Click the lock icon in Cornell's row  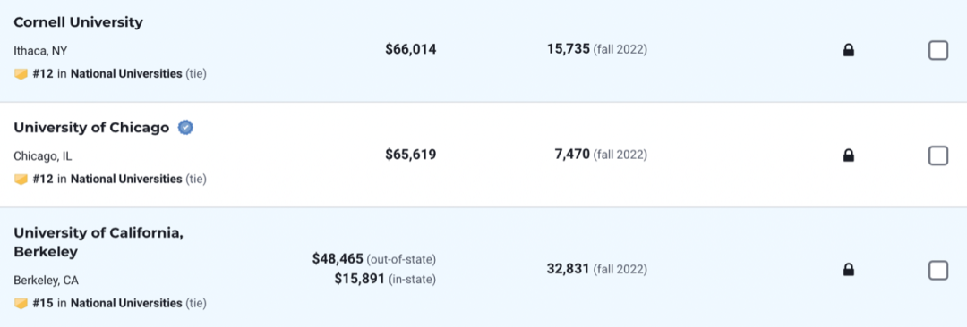coord(849,50)
